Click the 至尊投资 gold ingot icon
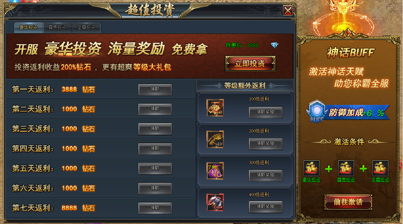This screenshot has height=224, width=403. coord(380,168)
